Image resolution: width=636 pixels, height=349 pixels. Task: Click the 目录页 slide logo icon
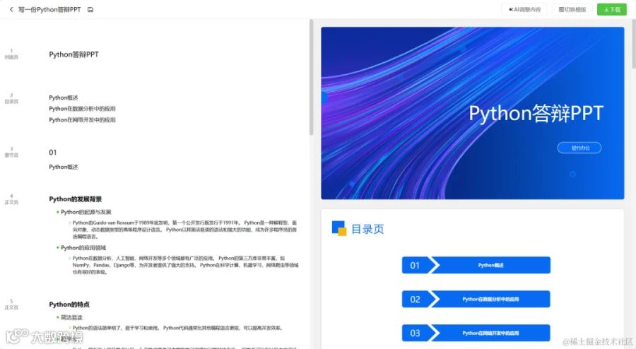coord(339,228)
